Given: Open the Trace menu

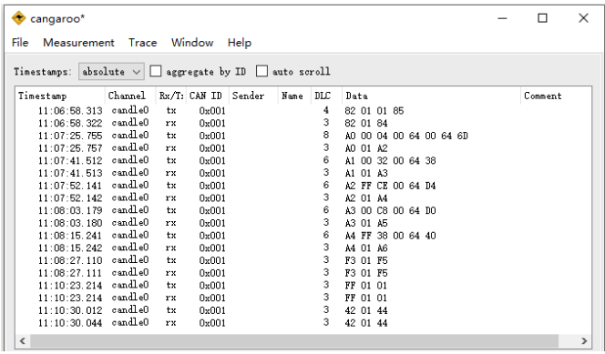Looking at the screenshot, I should pyautogui.click(x=143, y=43).
